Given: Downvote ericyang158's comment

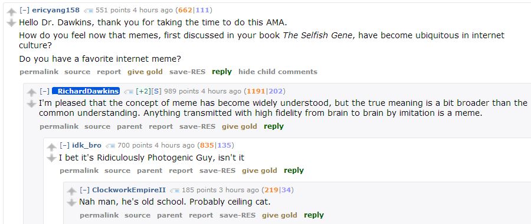Looking at the screenshot, I should pos(12,23).
